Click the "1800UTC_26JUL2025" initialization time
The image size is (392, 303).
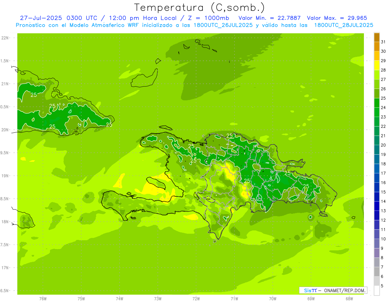223,25
